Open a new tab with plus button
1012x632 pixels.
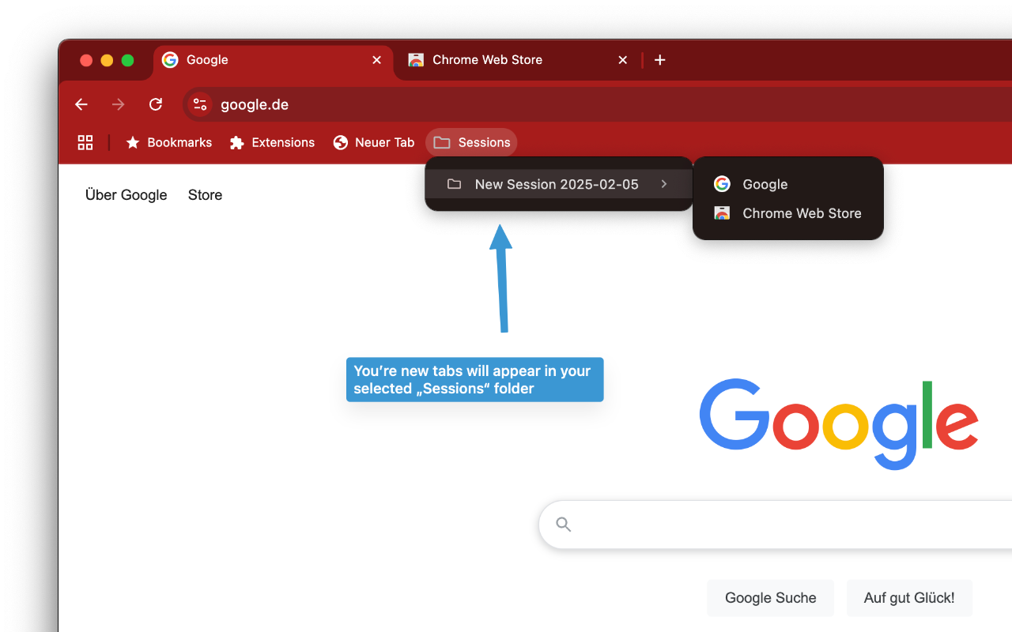pyautogui.click(x=660, y=60)
